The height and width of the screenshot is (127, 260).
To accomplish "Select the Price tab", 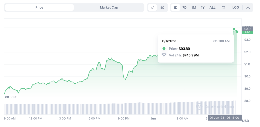I will pos(39,8).
